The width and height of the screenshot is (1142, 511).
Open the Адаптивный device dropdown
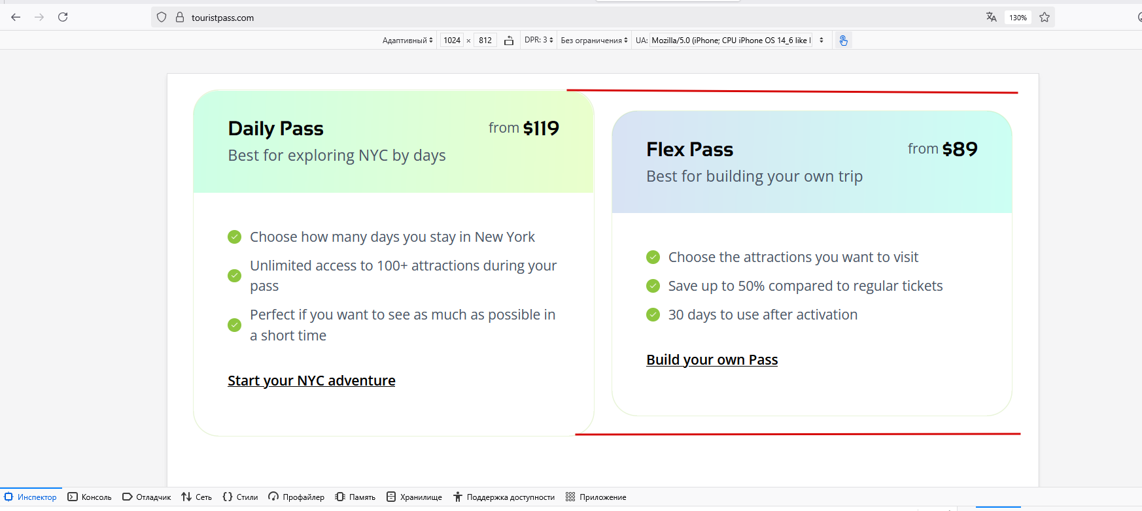[x=407, y=41]
